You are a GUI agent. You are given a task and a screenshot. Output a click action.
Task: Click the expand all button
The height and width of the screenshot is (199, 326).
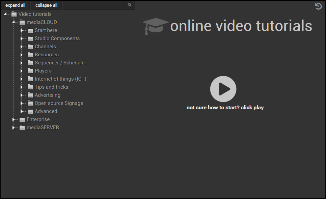16,5
